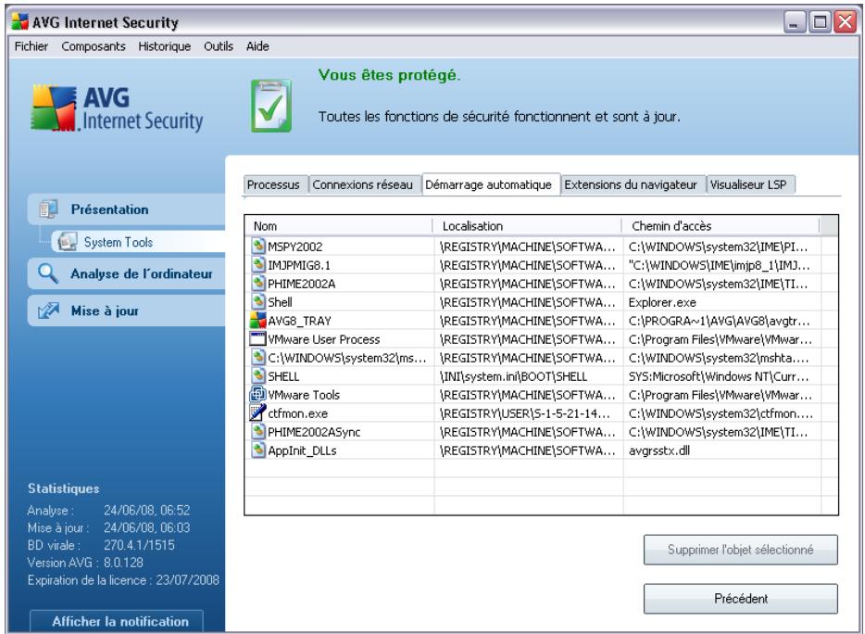
Task: Select the Démarrage automatique tab
Action: click(x=489, y=184)
